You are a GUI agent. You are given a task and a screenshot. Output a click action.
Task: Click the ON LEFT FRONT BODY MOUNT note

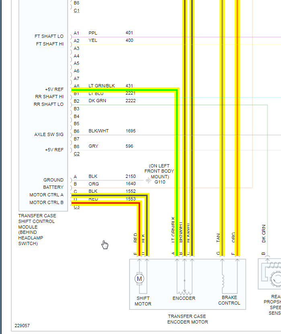[x=159, y=171]
